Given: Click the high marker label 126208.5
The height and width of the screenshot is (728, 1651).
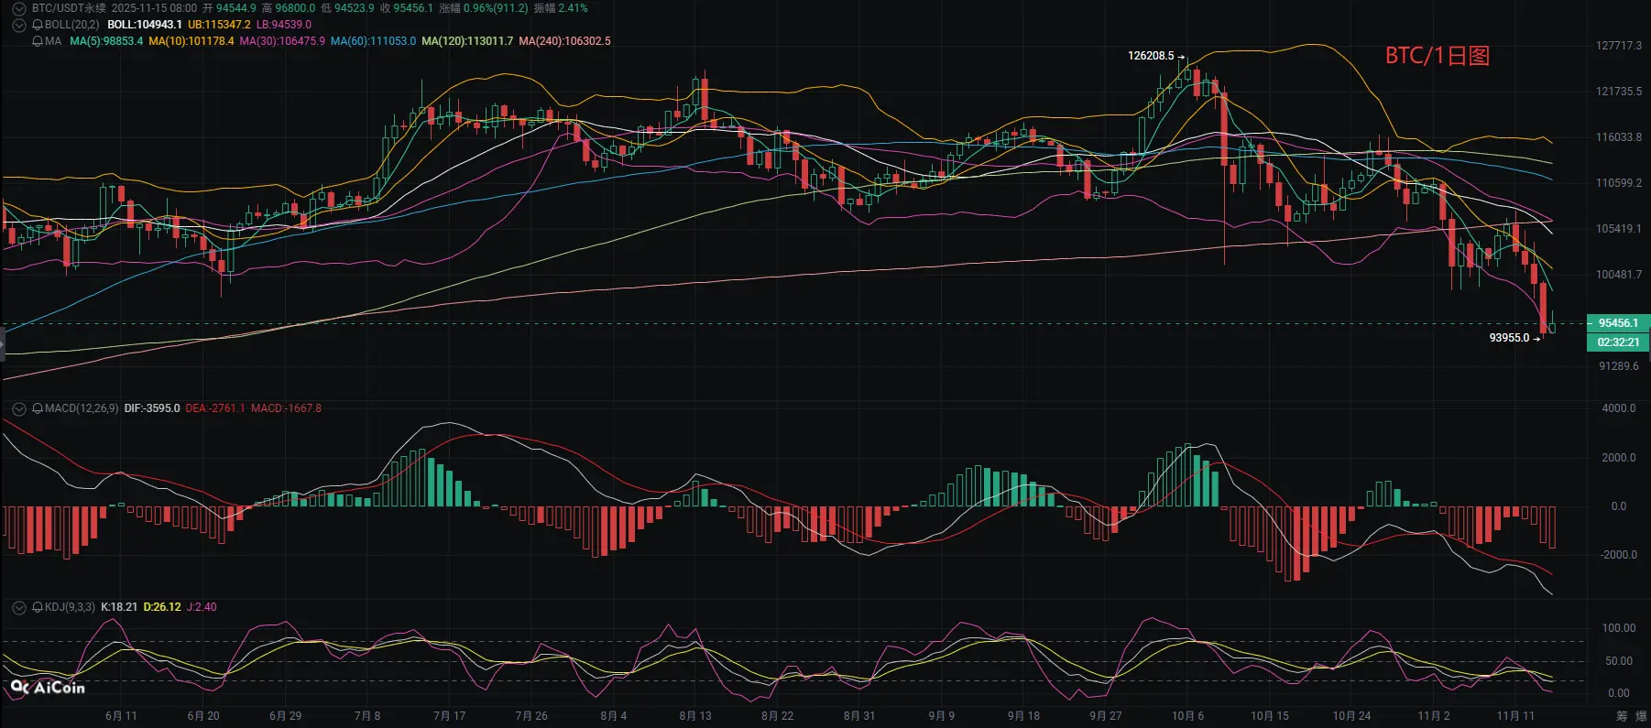Looking at the screenshot, I should click(1151, 56).
